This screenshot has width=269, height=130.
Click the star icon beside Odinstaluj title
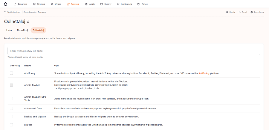point(28,22)
